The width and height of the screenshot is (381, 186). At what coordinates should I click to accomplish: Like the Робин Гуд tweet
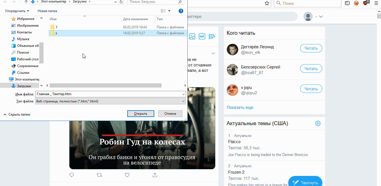click(127, 175)
